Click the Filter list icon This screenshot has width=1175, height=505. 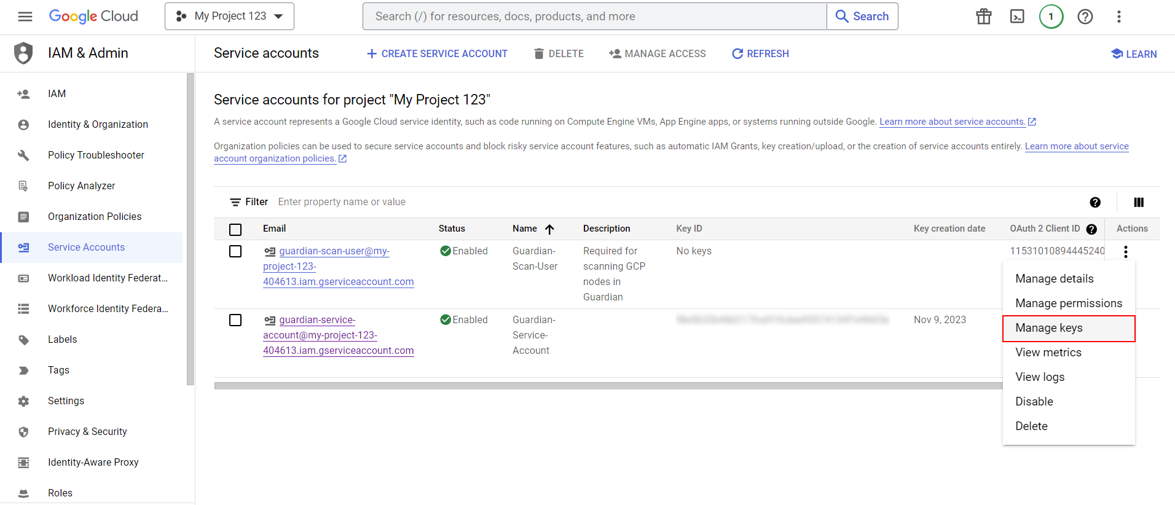point(235,202)
